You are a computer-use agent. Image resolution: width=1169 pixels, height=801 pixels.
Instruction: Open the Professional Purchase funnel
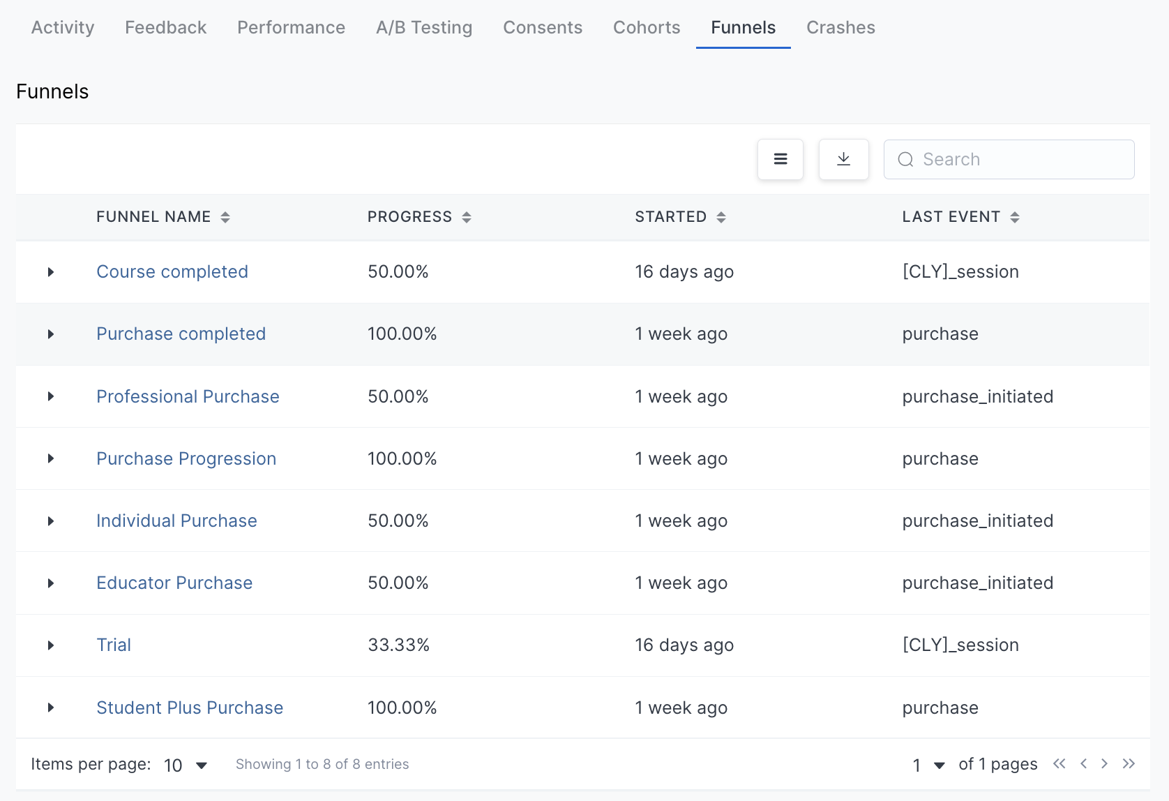coord(188,396)
